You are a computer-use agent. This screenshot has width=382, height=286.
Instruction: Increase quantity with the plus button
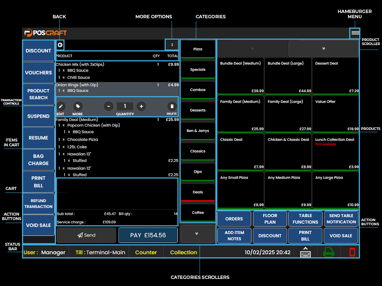tap(141, 106)
